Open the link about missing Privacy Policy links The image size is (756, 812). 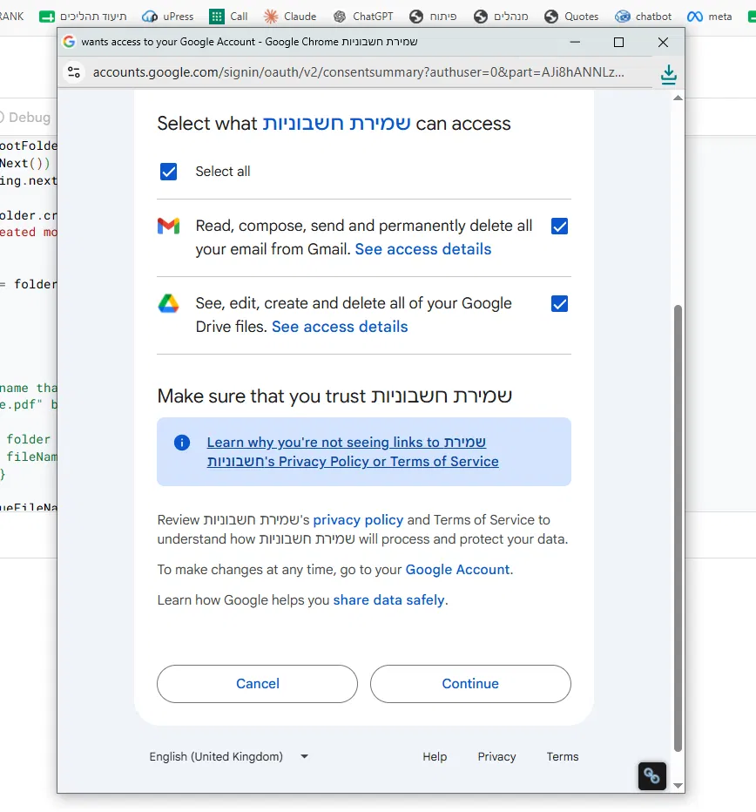353,452
